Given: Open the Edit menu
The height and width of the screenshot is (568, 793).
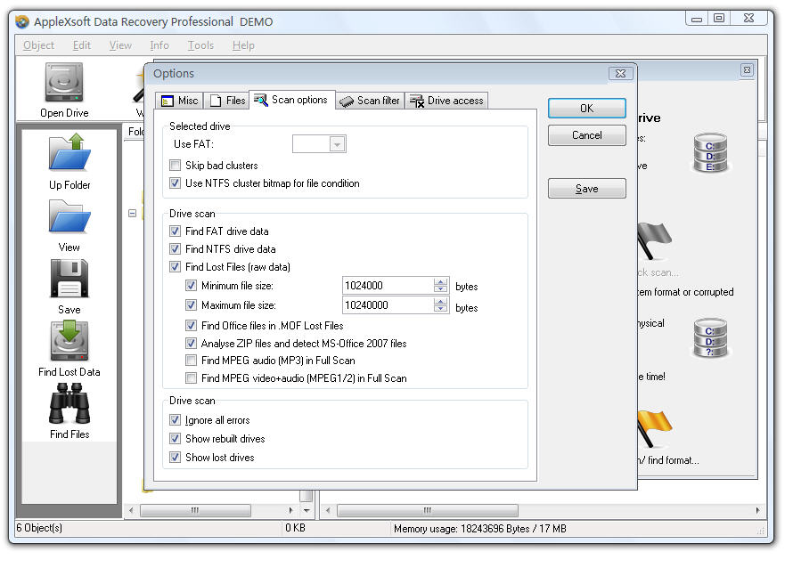Looking at the screenshot, I should 81,45.
